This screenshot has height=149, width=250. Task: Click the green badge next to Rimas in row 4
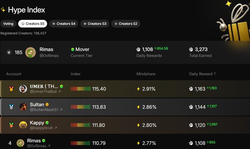click(x=44, y=141)
